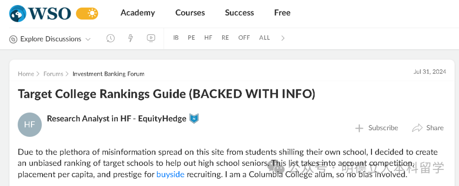
Task: Go to the Home breadcrumb link
Action: tap(25, 74)
